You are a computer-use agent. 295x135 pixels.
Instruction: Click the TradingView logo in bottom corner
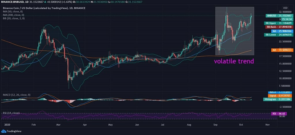click(11, 131)
